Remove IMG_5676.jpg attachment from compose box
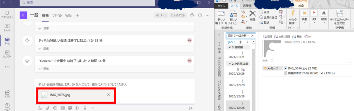The width and height of the screenshot is (354, 111). 109,95
